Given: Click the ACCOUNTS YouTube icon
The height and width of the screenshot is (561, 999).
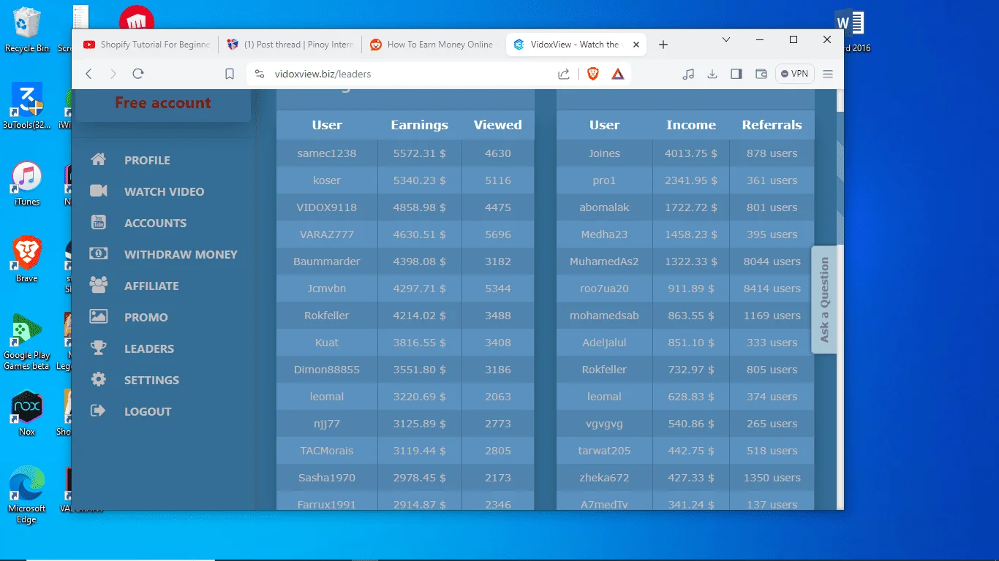Looking at the screenshot, I should click(99, 223).
